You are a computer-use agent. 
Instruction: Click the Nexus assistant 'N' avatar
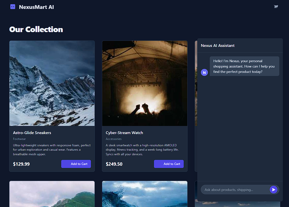click(x=204, y=72)
